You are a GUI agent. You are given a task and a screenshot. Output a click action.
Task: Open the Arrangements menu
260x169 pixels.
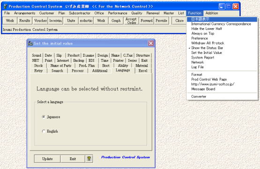point(24,13)
